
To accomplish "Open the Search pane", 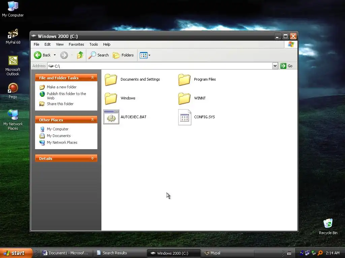I will pos(98,55).
